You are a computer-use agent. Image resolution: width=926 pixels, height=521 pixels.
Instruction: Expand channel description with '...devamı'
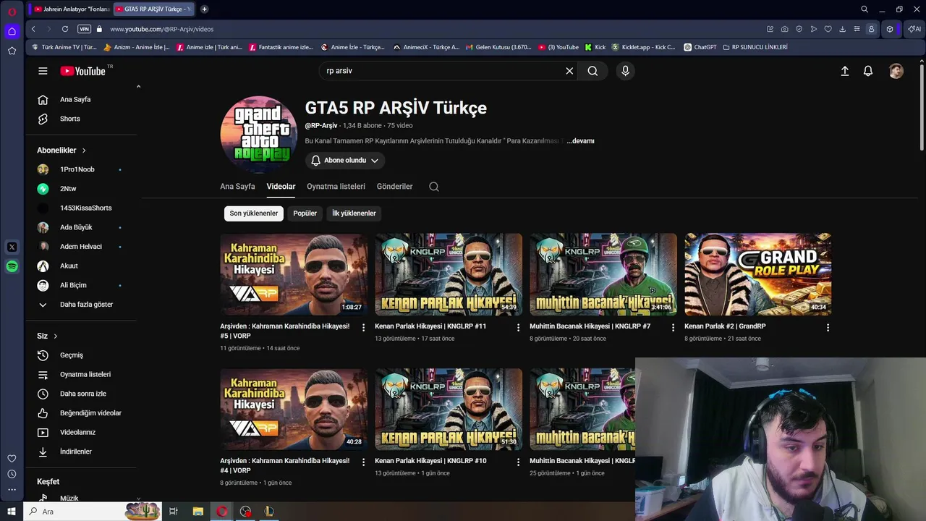coord(580,141)
